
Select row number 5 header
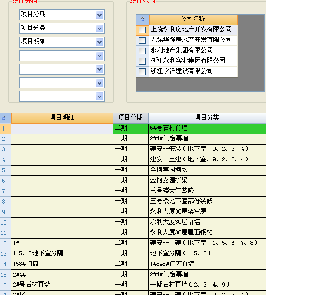coord(6,171)
